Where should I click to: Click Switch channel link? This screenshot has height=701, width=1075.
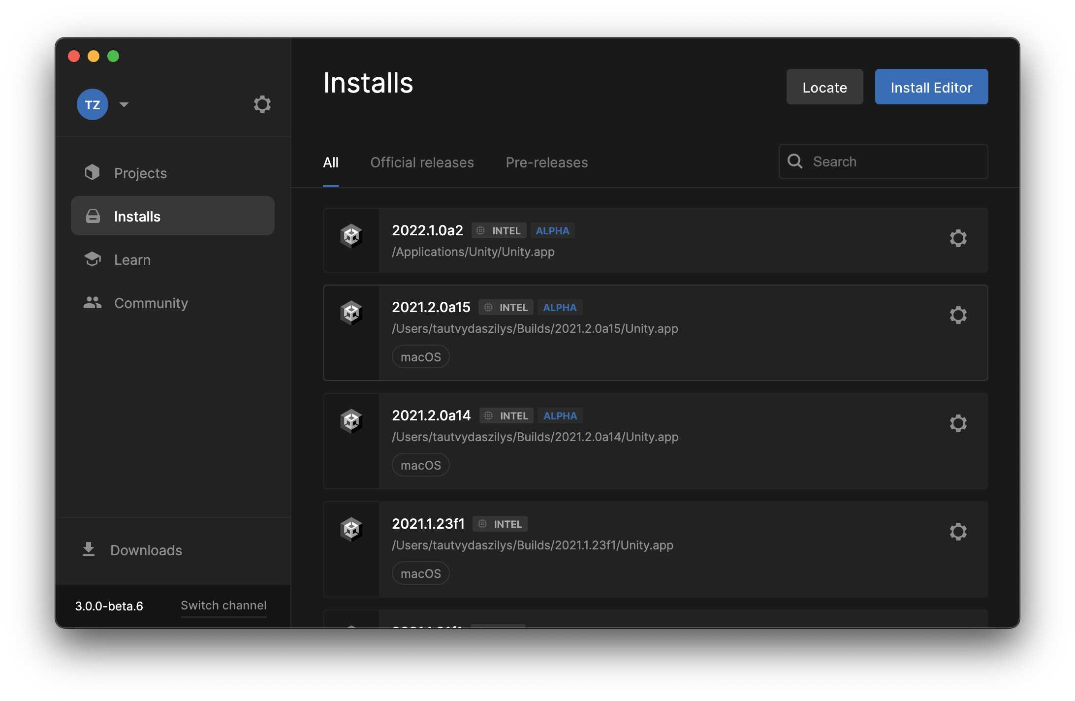[223, 605]
